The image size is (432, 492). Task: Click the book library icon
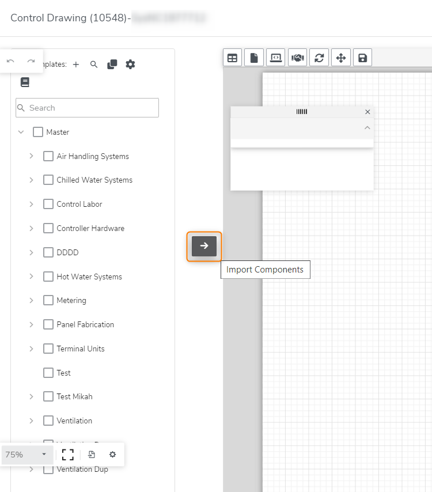(25, 82)
